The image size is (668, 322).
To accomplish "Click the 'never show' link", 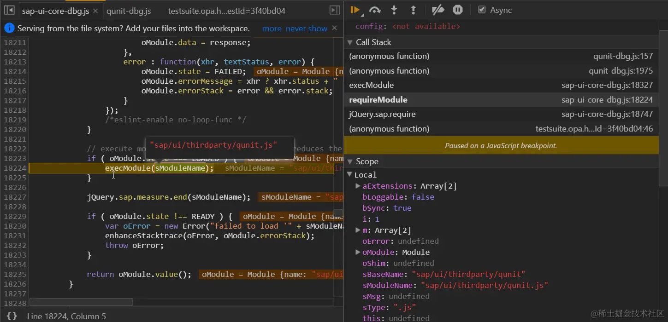I will (x=307, y=29).
